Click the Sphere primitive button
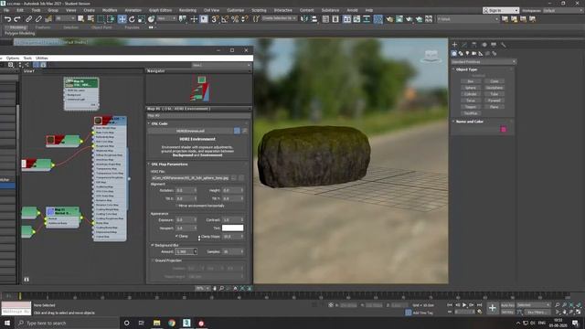Image resolution: width=585 pixels, height=329 pixels. point(471,88)
